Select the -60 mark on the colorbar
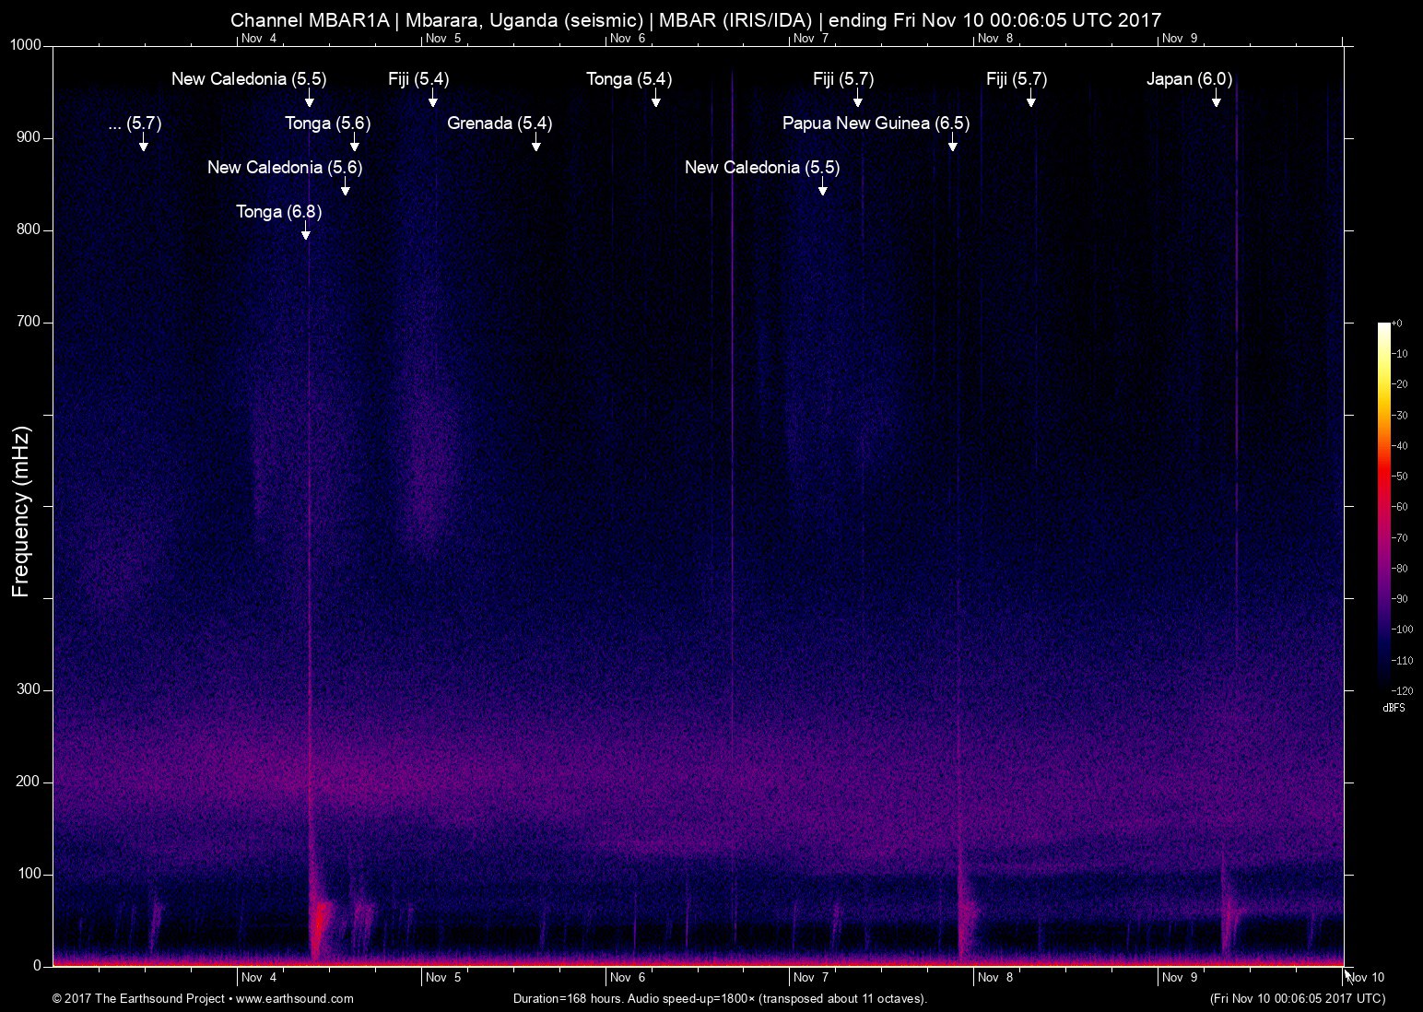 point(1401,506)
